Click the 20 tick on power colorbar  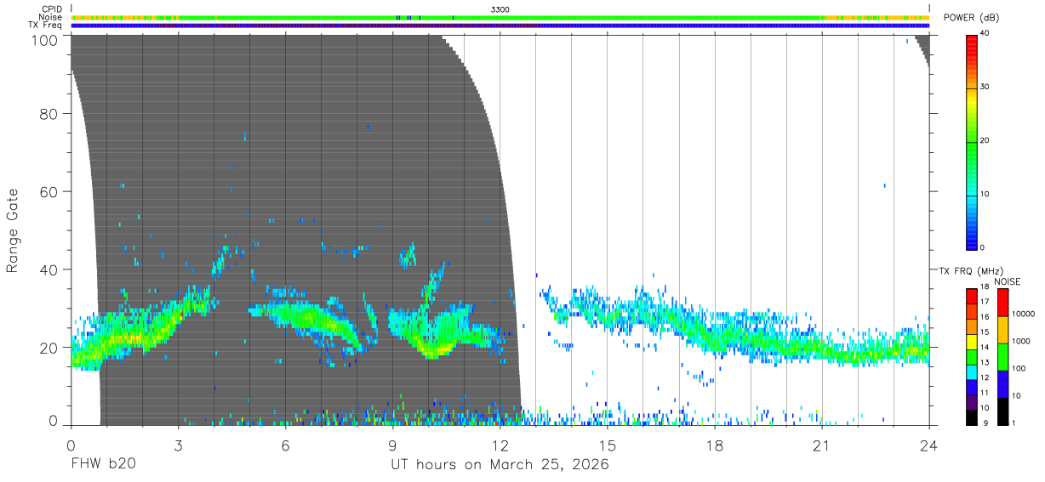click(985, 140)
